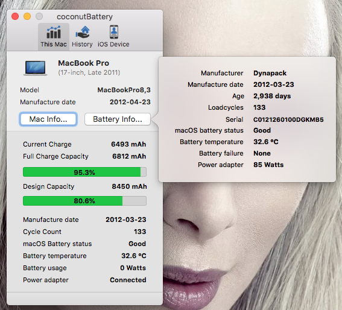Click the Model label
Viewport: 342px width, 310px height.
pyautogui.click(x=30, y=90)
